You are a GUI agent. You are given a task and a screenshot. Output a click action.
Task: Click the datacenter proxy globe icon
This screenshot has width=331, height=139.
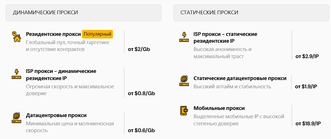16,118
